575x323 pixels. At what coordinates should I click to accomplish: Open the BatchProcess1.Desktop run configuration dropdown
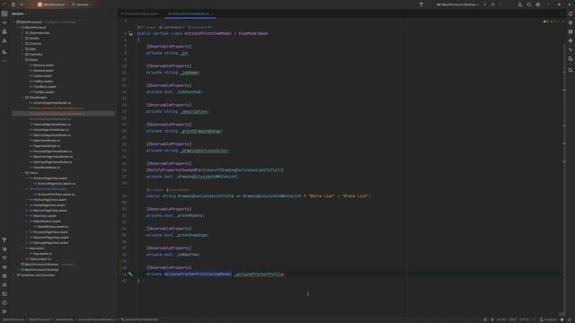(457, 4)
